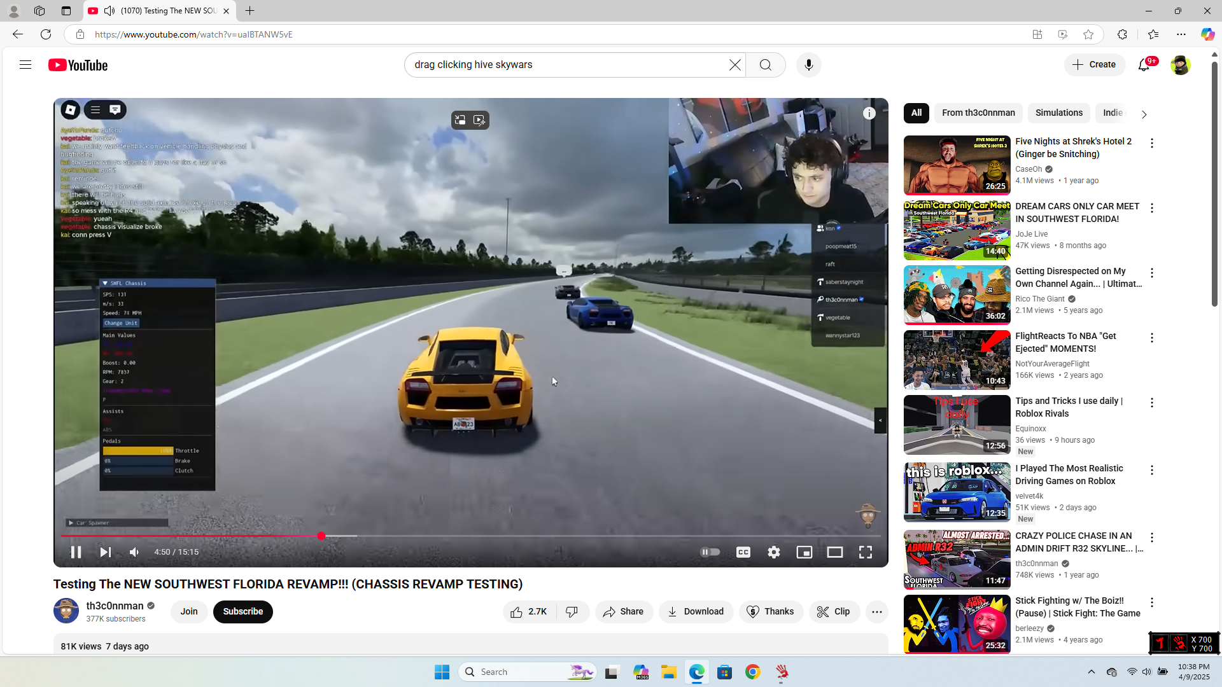Open the Copilot sidebar icon

point(1207,34)
